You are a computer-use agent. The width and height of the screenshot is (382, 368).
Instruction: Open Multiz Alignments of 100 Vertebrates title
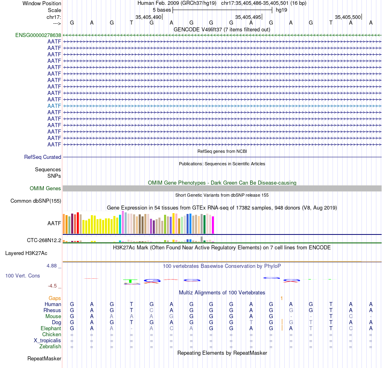coord(222,292)
